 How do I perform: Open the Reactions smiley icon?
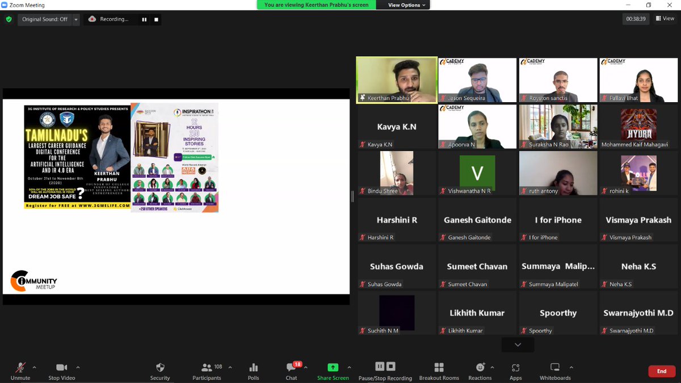tap(480, 368)
